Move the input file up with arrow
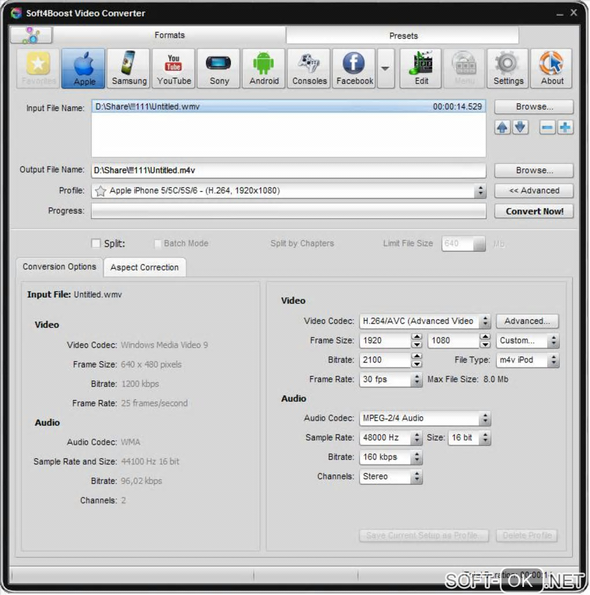The width and height of the screenshot is (590, 595). 502,127
